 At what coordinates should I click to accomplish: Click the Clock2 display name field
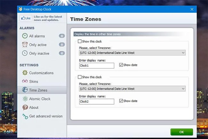(x=97, y=102)
